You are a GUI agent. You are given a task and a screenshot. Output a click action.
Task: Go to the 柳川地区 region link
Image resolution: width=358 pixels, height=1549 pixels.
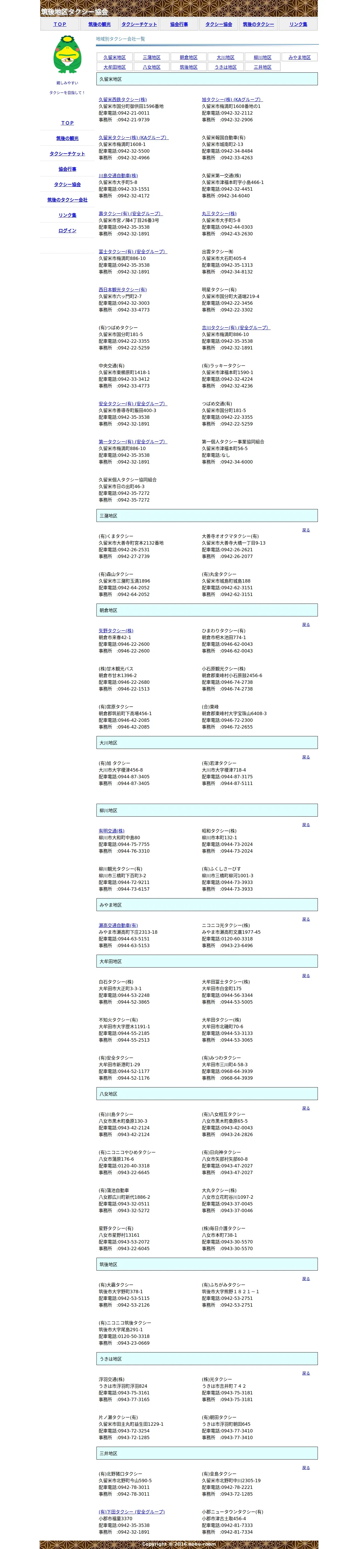[x=263, y=57]
